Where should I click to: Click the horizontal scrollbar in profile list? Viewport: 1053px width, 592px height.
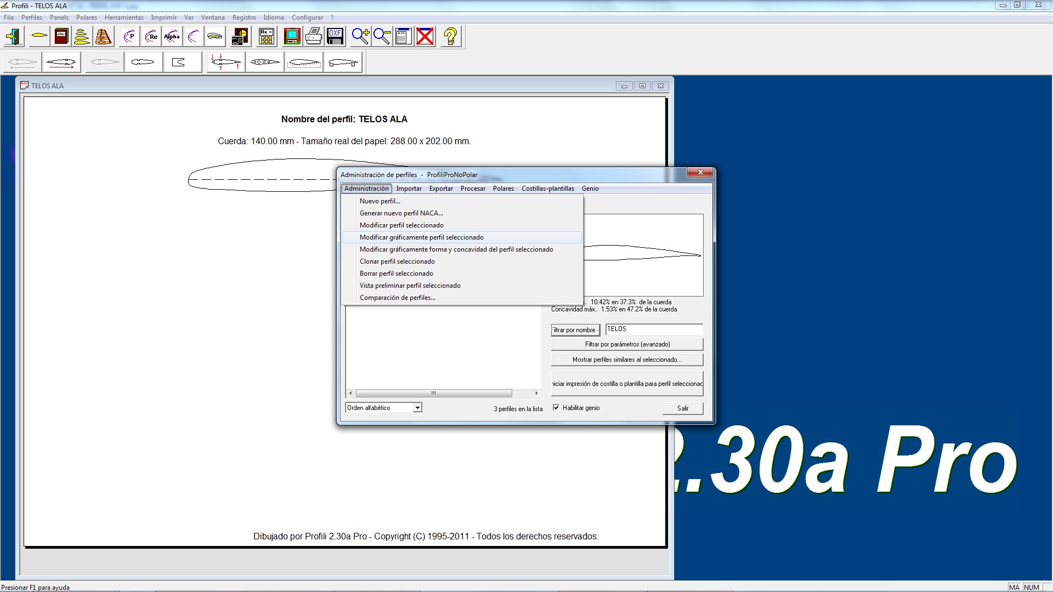tap(433, 394)
